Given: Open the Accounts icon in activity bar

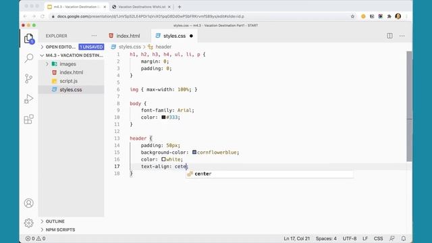Looking at the screenshot, I should tap(28, 203).
